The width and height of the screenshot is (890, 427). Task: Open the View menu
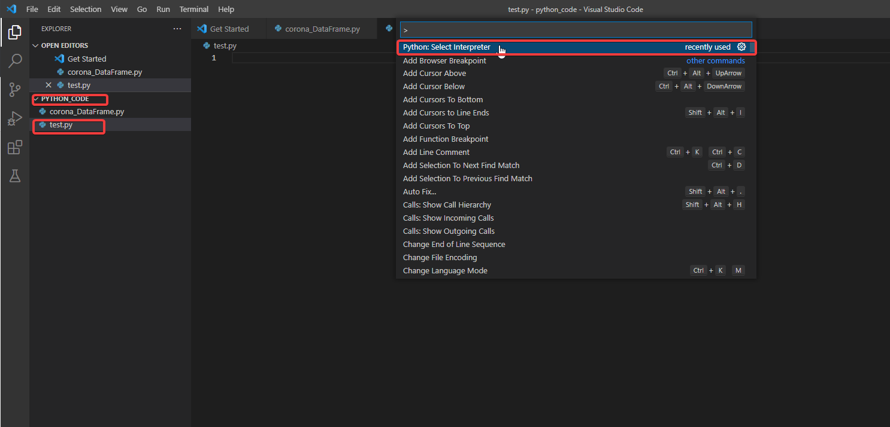tap(119, 9)
